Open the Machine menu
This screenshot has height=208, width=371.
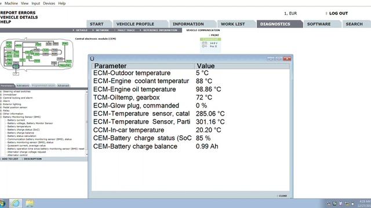pyautogui.click(x=11, y=3)
